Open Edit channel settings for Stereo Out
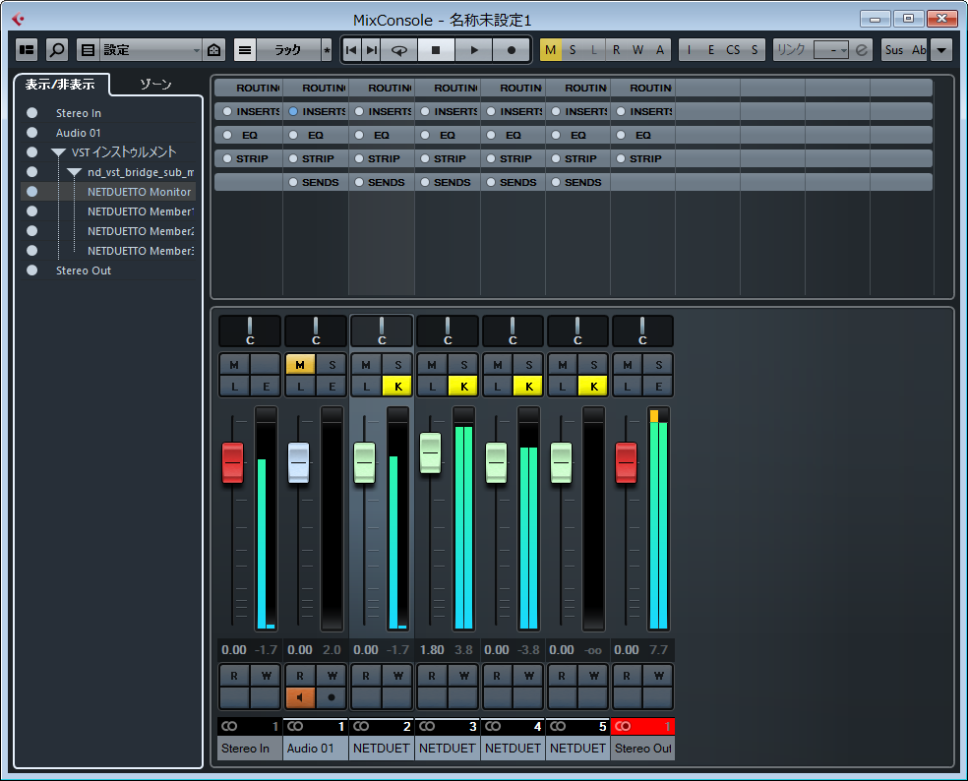 [659, 387]
